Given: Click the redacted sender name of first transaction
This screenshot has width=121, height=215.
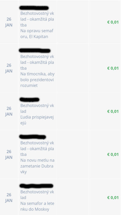Looking at the screenshot, I should pyautogui.click(x=34, y=8).
